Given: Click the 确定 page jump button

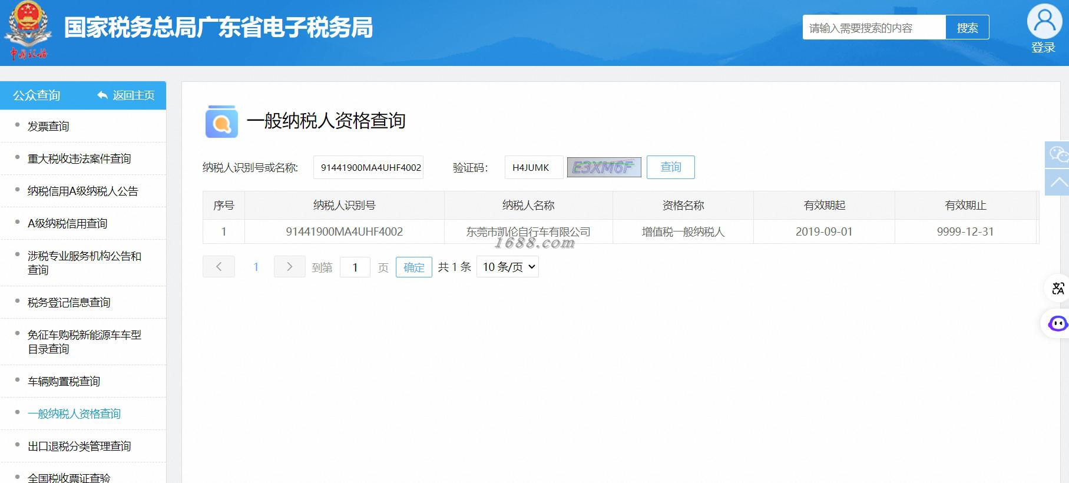Looking at the screenshot, I should tap(413, 267).
